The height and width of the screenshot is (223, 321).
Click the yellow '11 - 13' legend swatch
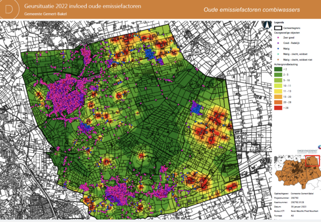(278, 91)
